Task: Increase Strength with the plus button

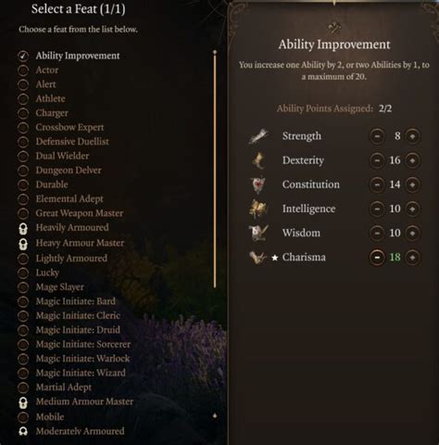Action: click(x=412, y=136)
